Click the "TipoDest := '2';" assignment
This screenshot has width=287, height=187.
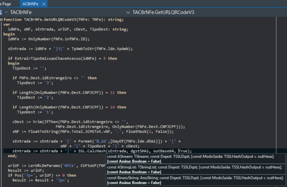tap(35, 98)
